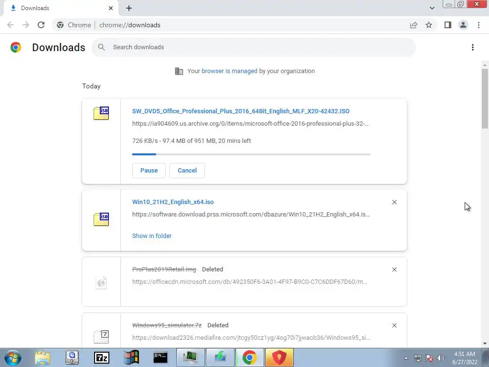Open the profile avatar menu
Image resolution: width=489 pixels, height=367 pixels.
tap(463, 25)
